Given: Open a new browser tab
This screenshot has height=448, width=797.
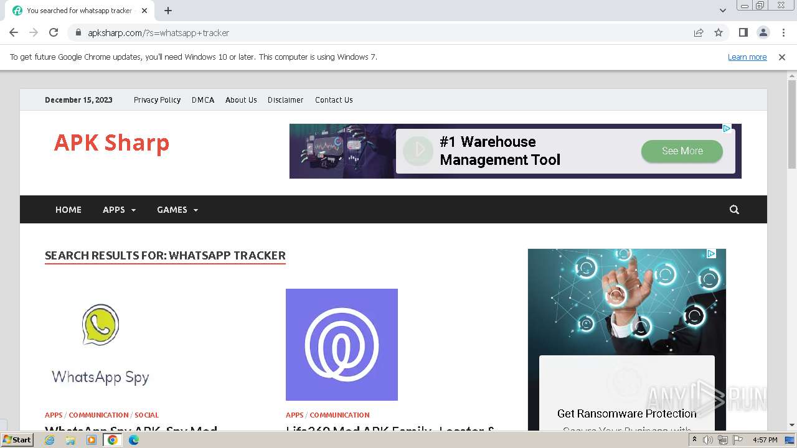Looking at the screenshot, I should coord(168,11).
